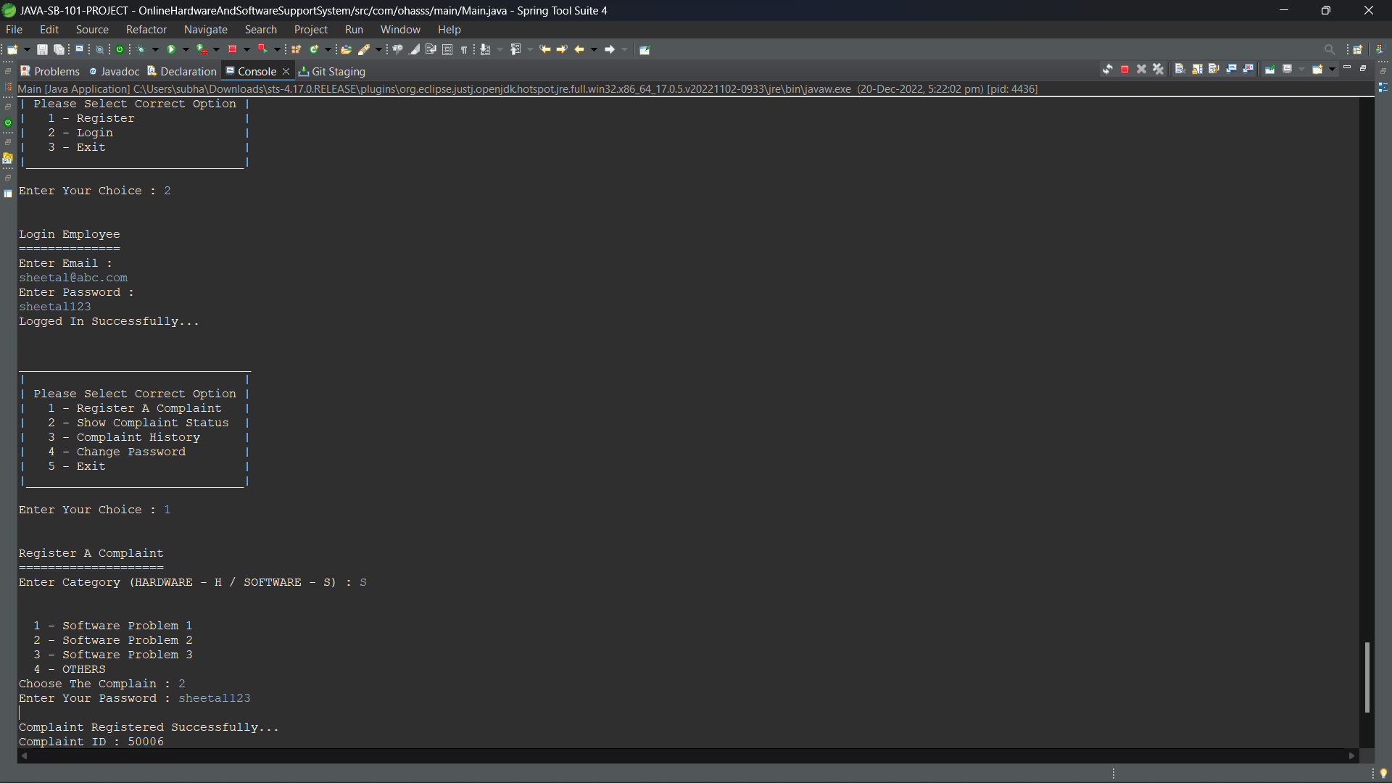The height and width of the screenshot is (783, 1392).
Task: Close the Console tab
Action: coord(286,71)
